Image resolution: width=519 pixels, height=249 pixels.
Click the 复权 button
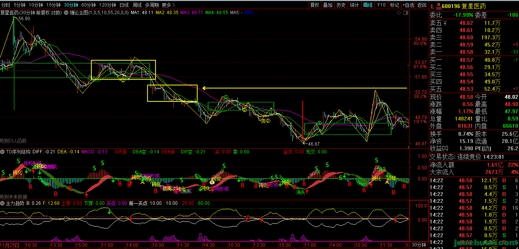(x=315, y=5)
